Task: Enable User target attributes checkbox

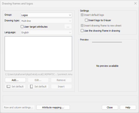Action: point(22,27)
